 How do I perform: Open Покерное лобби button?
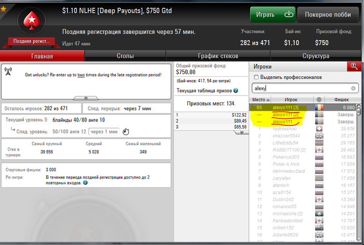(328, 15)
